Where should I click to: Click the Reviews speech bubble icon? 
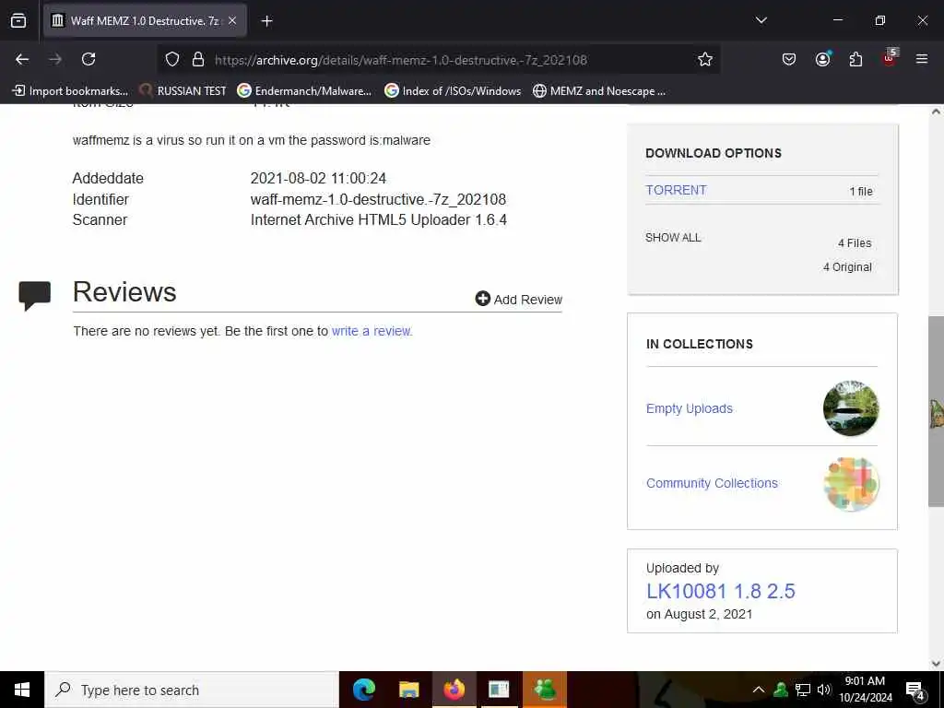coord(34,296)
